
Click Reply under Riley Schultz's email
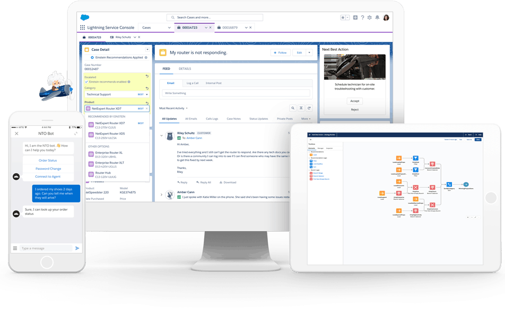[182, 183]
